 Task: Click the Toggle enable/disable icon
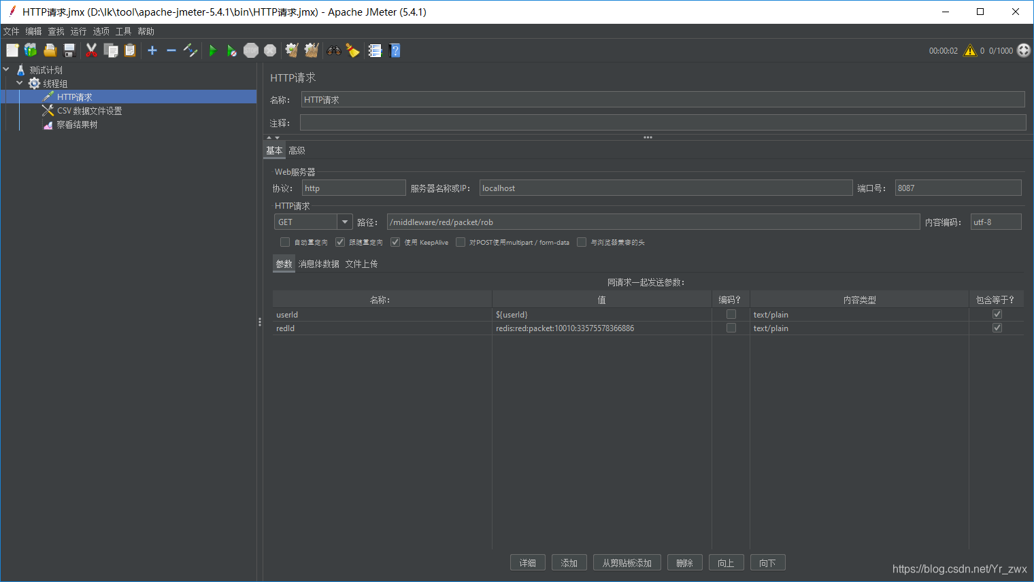click(190, 50)
